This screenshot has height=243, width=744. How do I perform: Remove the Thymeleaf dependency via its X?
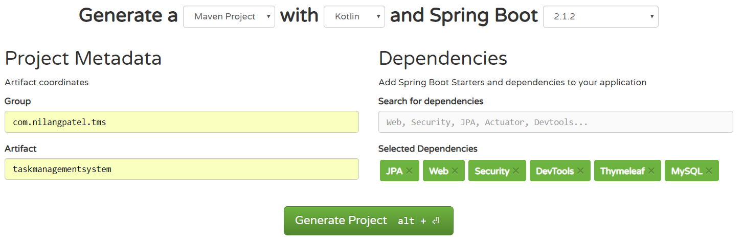tap(651, 171)
